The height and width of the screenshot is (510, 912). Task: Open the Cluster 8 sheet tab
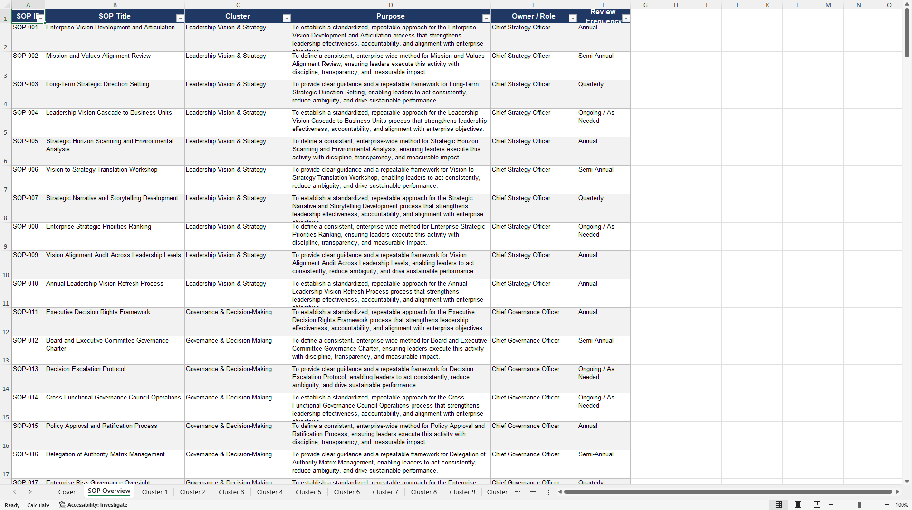[424, 492]
